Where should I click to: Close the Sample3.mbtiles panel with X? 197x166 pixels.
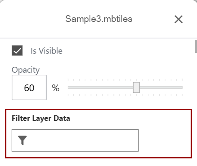(x=178, y=19)
